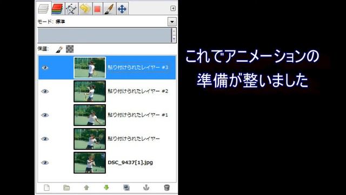Select layer name 貼り付けられたレイヤー #1
This screenshot has height=195, width=346.
tap(138, 115)
